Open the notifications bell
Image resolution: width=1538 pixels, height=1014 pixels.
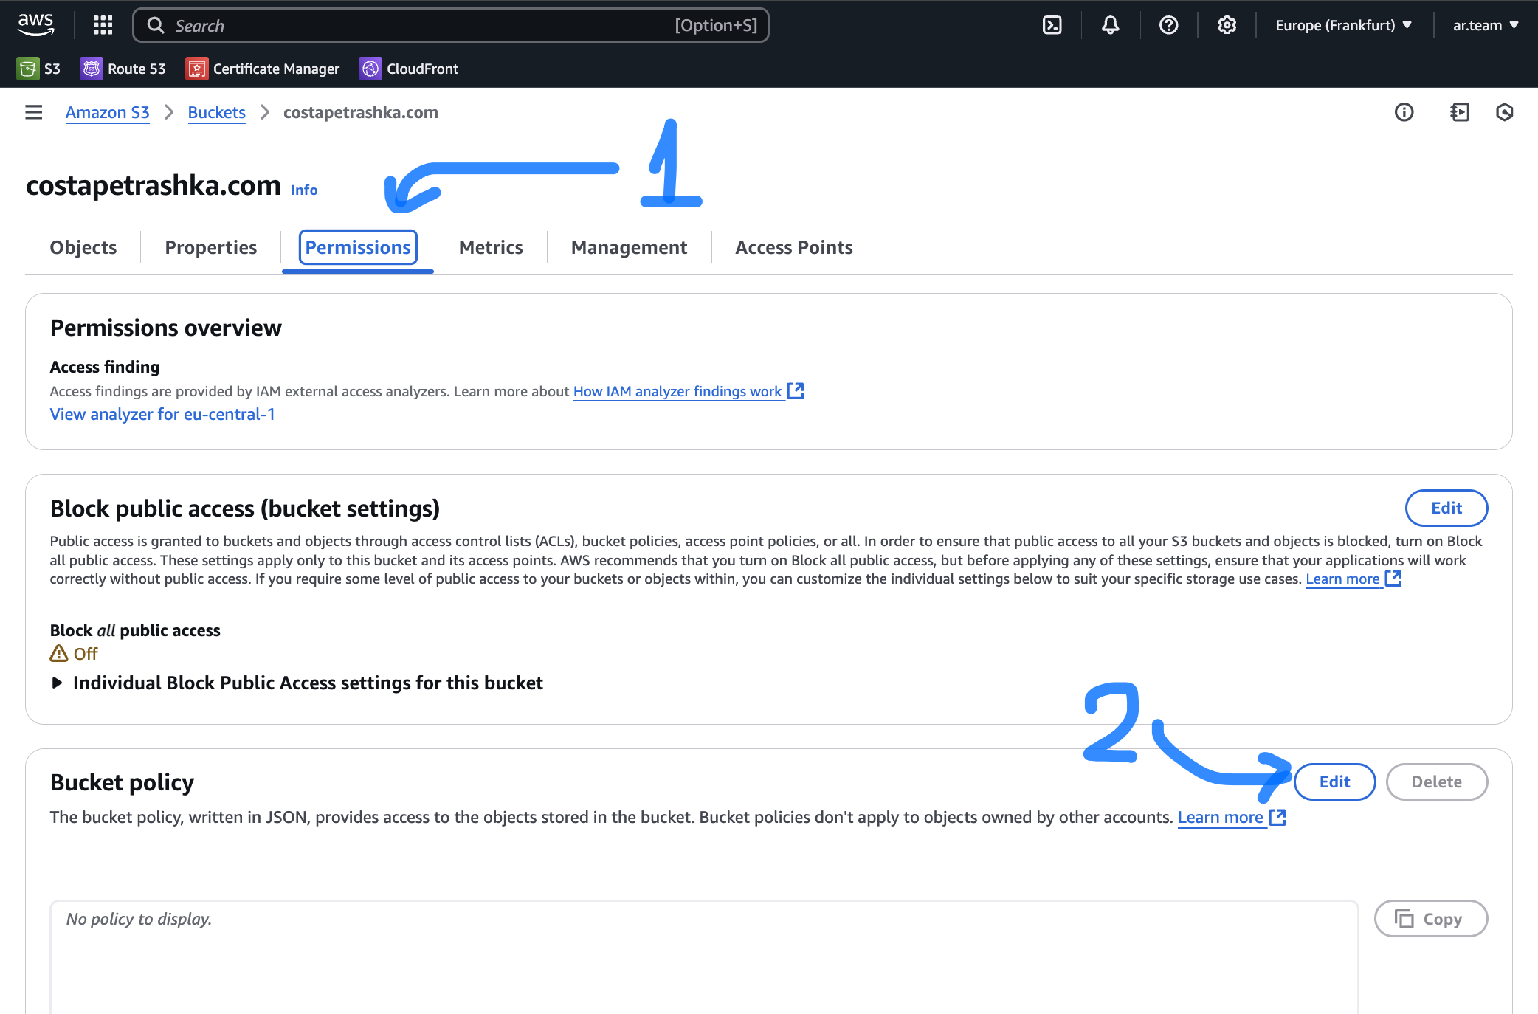pos(1110,25)
